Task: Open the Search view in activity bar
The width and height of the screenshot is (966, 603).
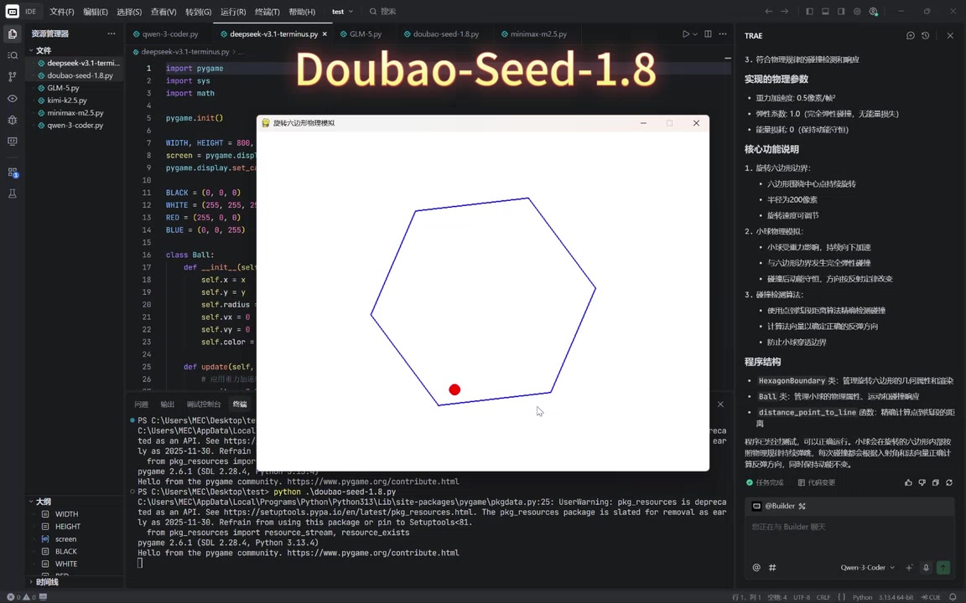Action: [x=13, y=55]
